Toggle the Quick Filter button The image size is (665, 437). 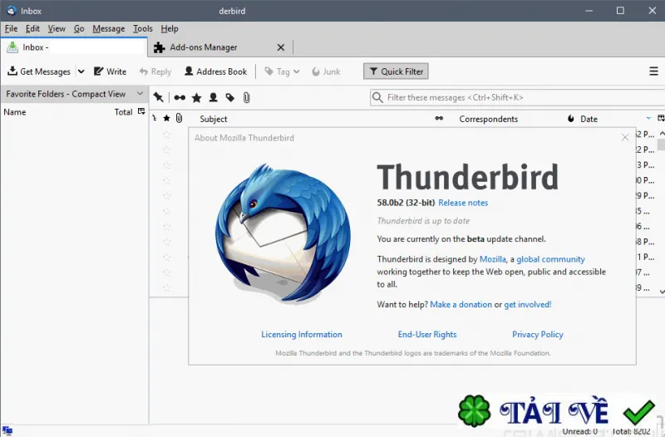pyautogui.click(x=396, y=71)
